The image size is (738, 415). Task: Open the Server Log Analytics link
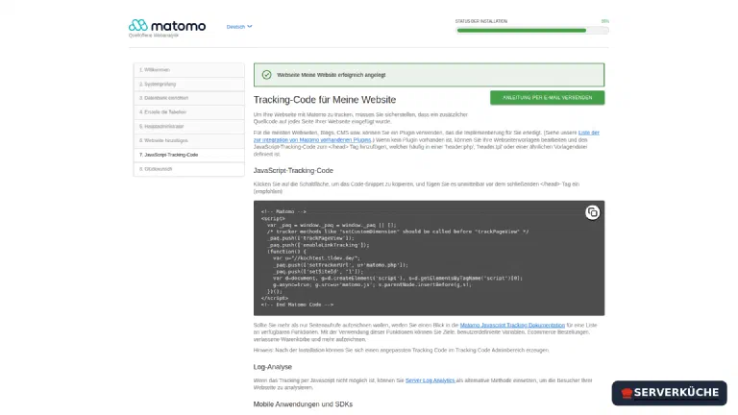click(x=430, y=380)
